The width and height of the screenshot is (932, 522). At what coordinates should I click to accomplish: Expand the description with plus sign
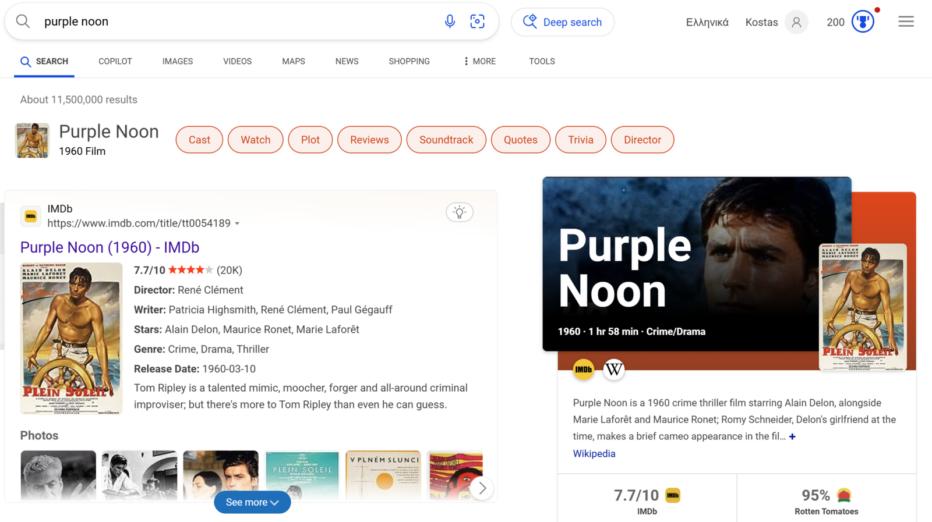tap(792, 436)
